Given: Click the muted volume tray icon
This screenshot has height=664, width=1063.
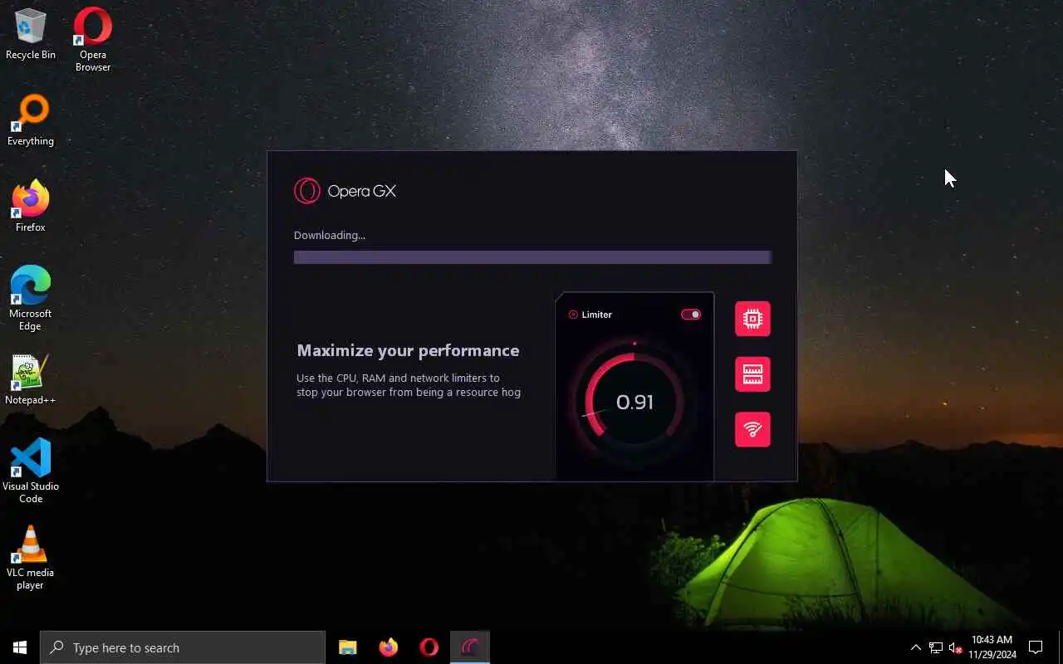Looking at the screenshot, I should click(955, 647).
